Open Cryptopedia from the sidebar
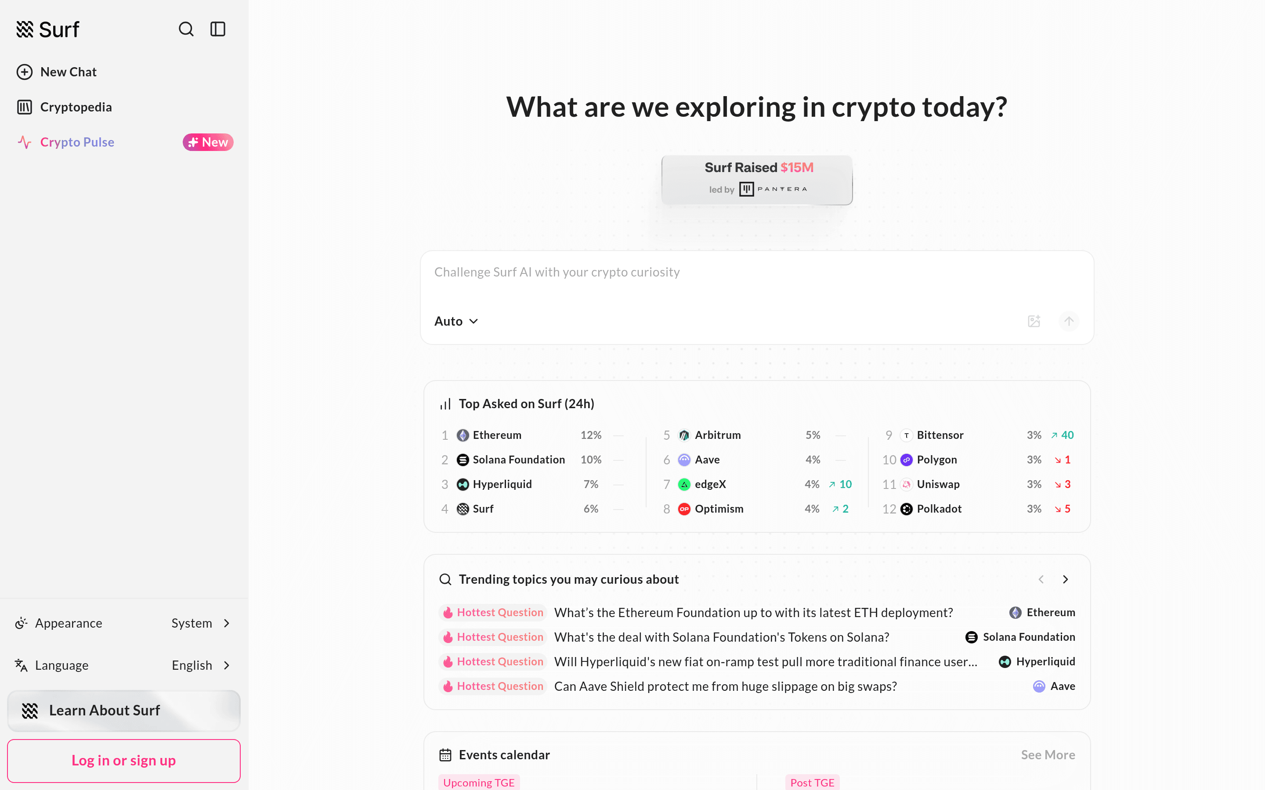 76,107
